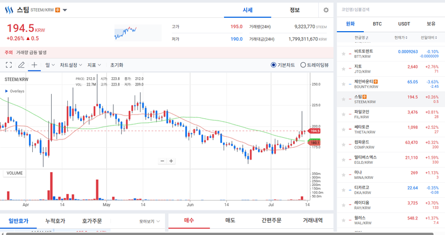Screen dimensions: 445x235
Task: Open the market dropdown next to STEEM/KRW
Action: (x=65, y=10)
